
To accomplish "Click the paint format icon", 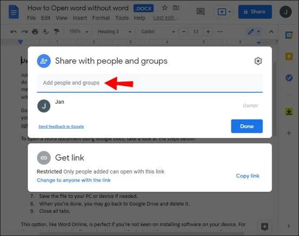I will tap(56, 32).
